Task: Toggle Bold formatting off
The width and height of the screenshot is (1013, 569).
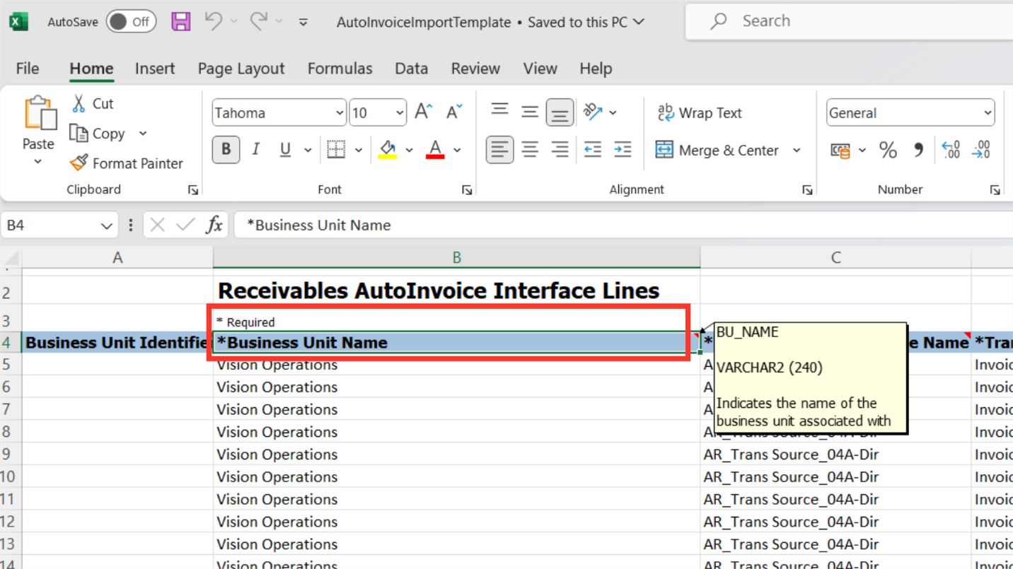Action: pos(226,150)
